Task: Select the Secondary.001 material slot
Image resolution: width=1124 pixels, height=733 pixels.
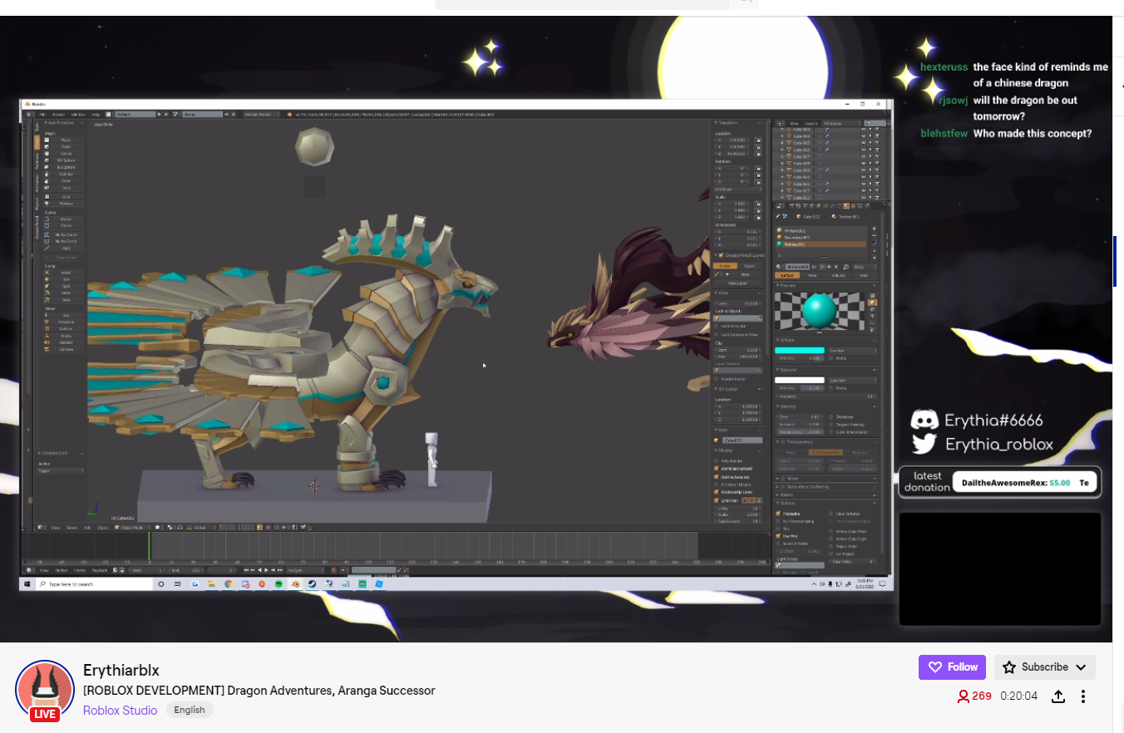Action: point(820,237)
